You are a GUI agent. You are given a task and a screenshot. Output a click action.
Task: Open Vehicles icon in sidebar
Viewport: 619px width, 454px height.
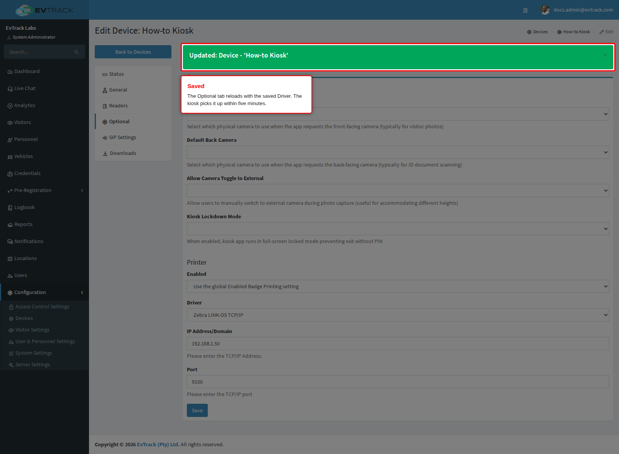pos(10,157)
